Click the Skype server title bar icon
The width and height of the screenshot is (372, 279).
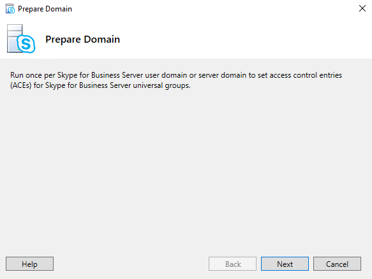click(10, 9)
